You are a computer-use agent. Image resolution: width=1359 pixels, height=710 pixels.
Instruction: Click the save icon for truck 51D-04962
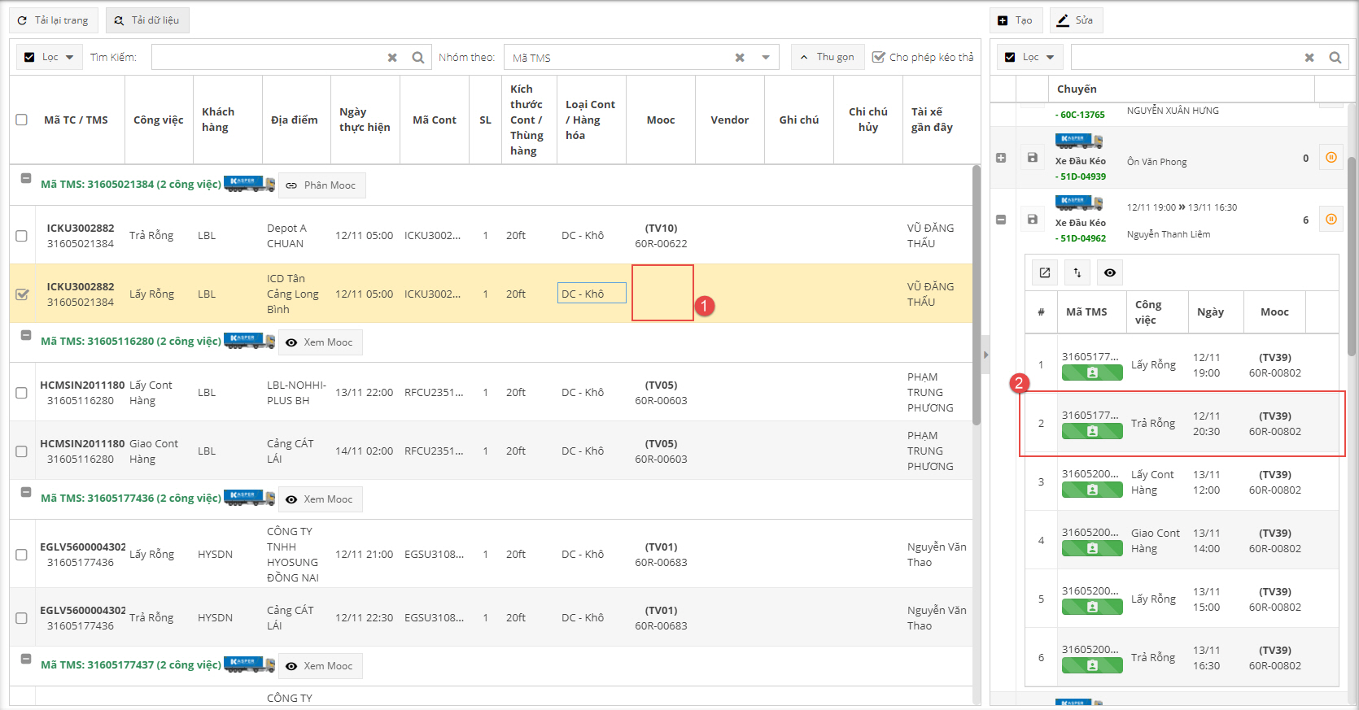[1032, 220]
